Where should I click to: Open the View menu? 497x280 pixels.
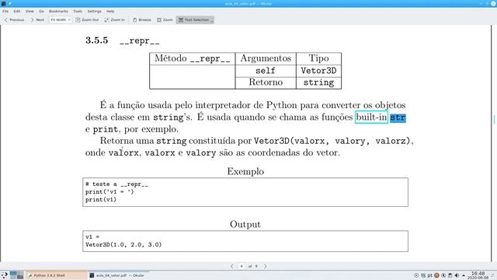pyautogui.click(x=30, y=11)
